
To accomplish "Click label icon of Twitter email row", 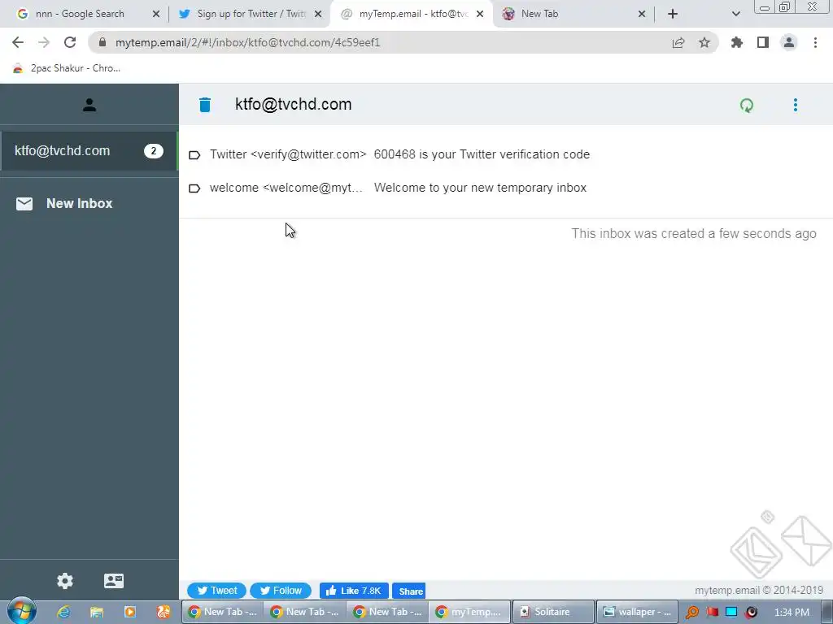I will 194,155.
